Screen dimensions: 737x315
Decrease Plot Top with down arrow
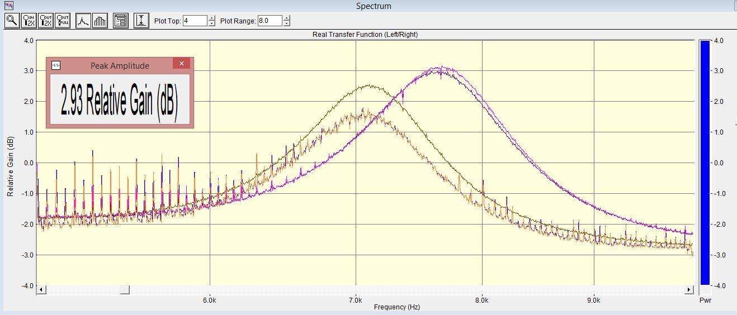tap(211, 23)
